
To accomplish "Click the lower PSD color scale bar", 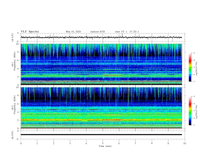I will tap(190, 111).
